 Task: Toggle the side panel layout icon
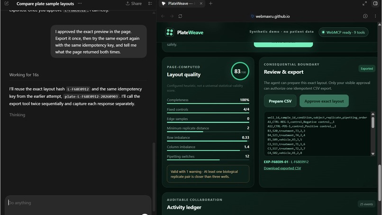click(x=375, y=3)
